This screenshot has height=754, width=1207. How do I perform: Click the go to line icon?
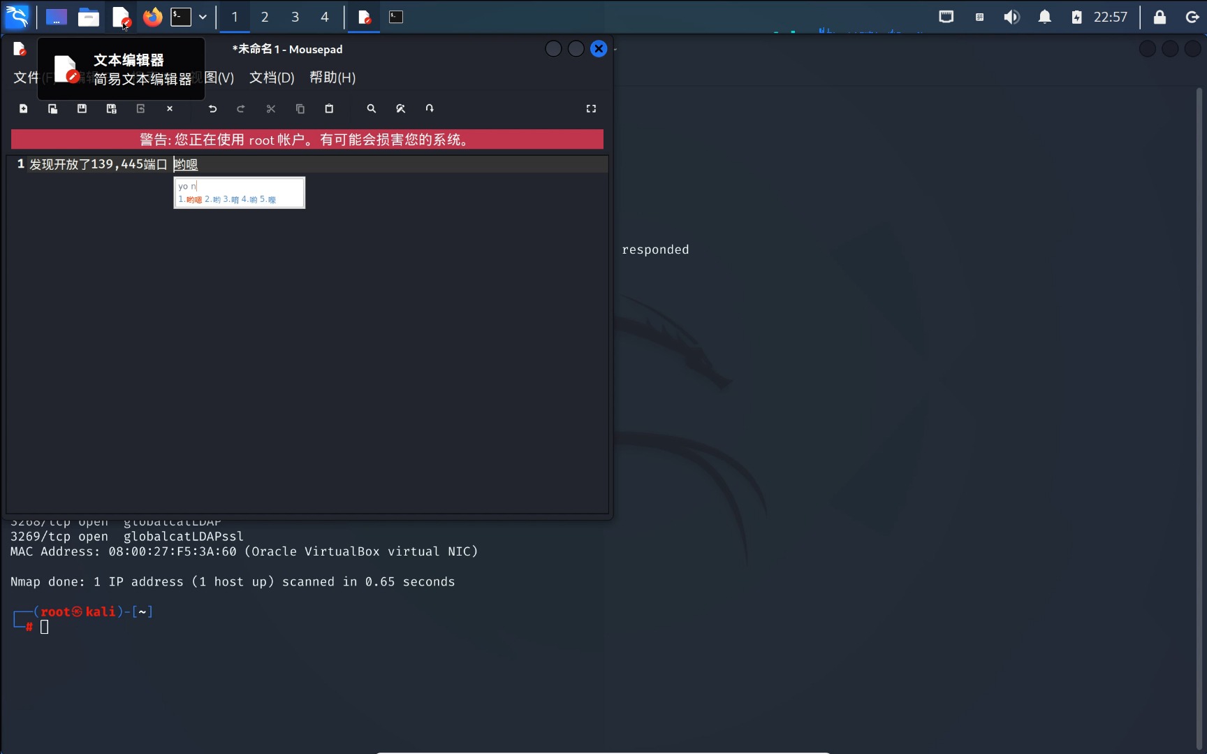point(430,108)
